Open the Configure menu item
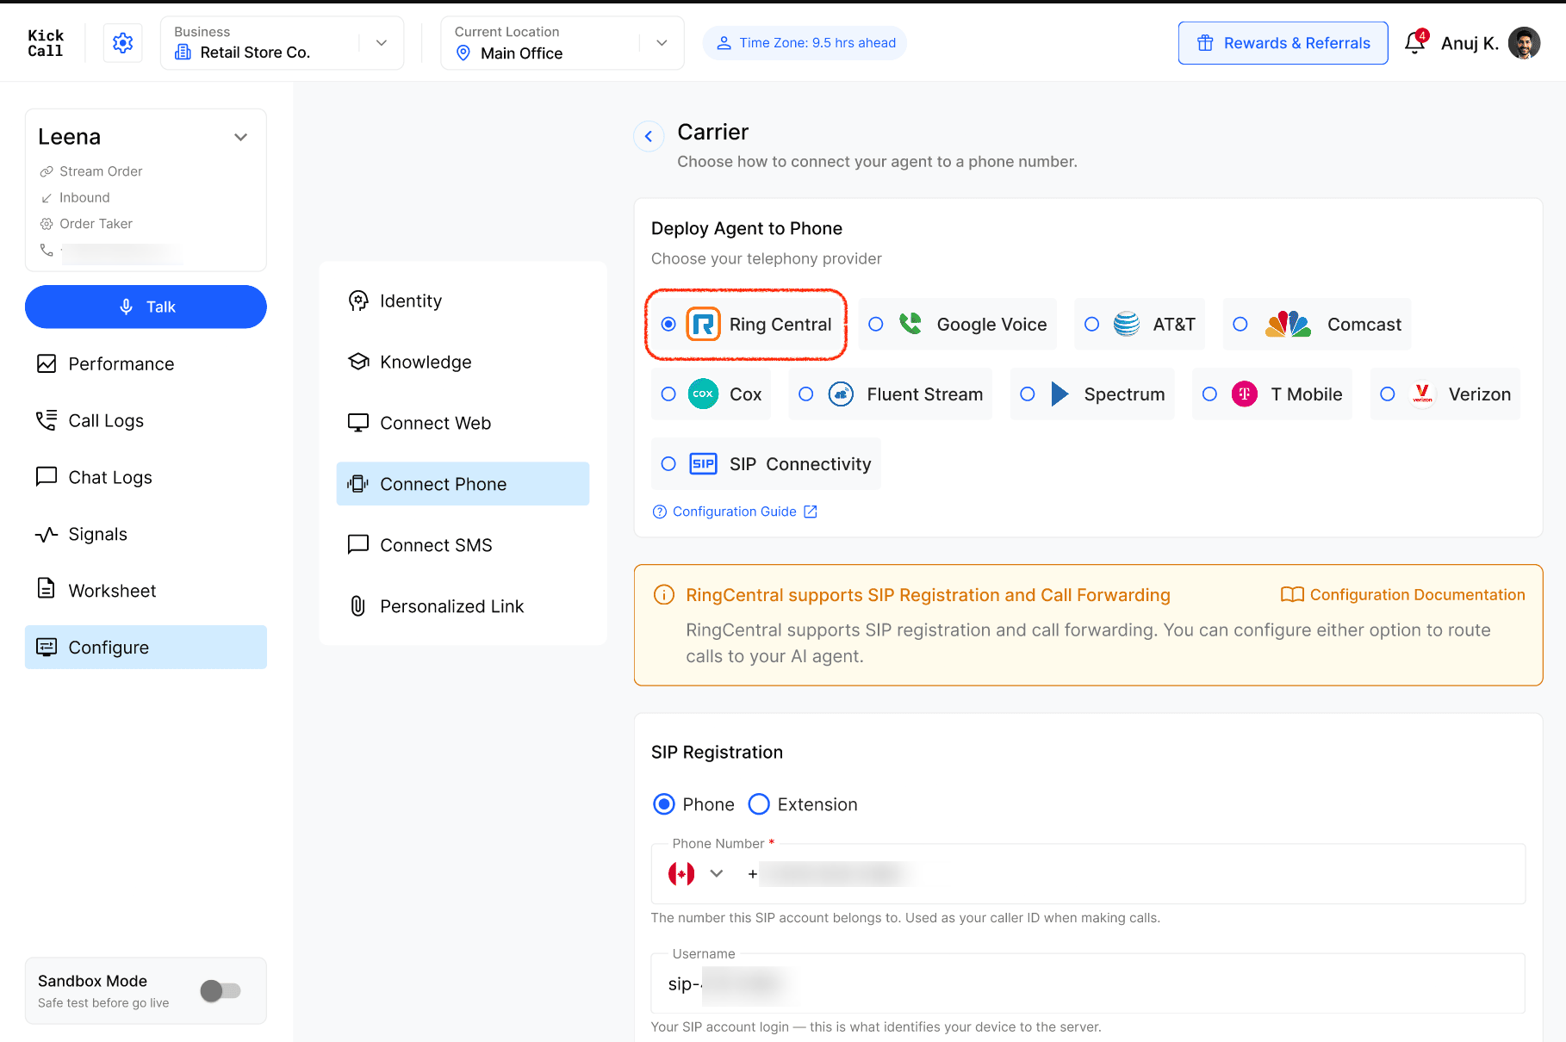This screenshot has width=1566, height=1042. [x=146, y=648]
